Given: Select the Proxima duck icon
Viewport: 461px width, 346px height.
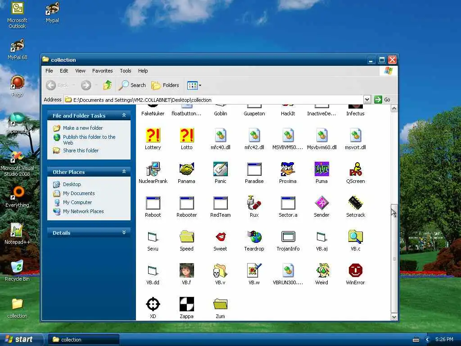Looking at the screenshot, I should 288,169.
